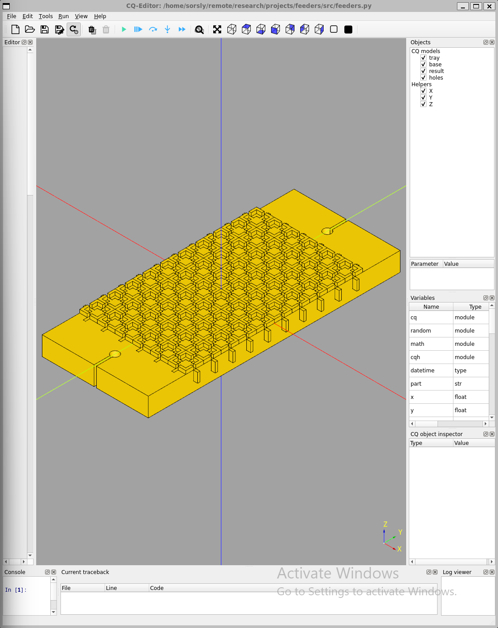Select the 'random' variable row
Image resolution: width=498 pixels, height=628 pixels.
click(449, 331)
